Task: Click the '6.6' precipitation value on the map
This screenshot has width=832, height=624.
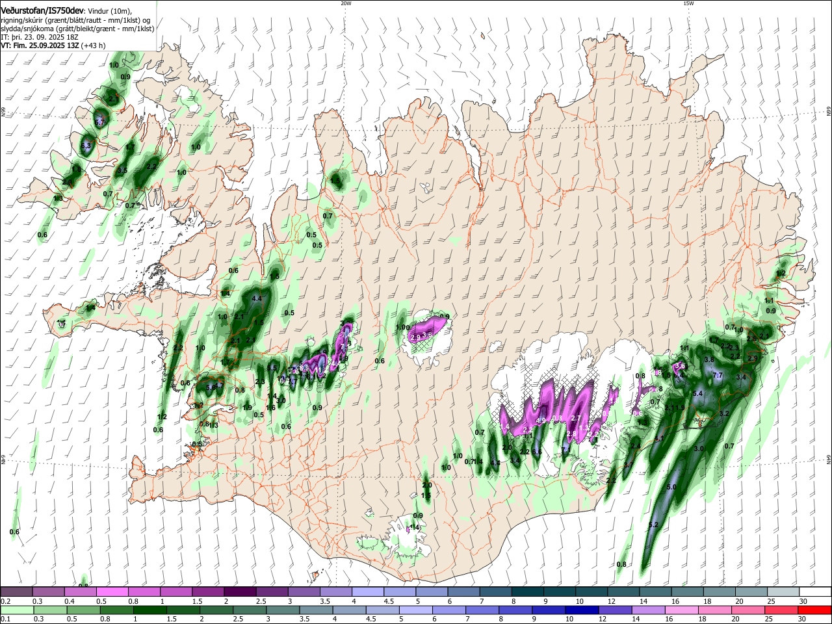Action: tap(537, 452)
